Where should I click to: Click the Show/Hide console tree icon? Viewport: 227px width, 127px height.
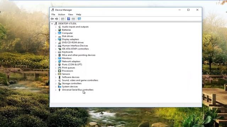pos(62,19)
